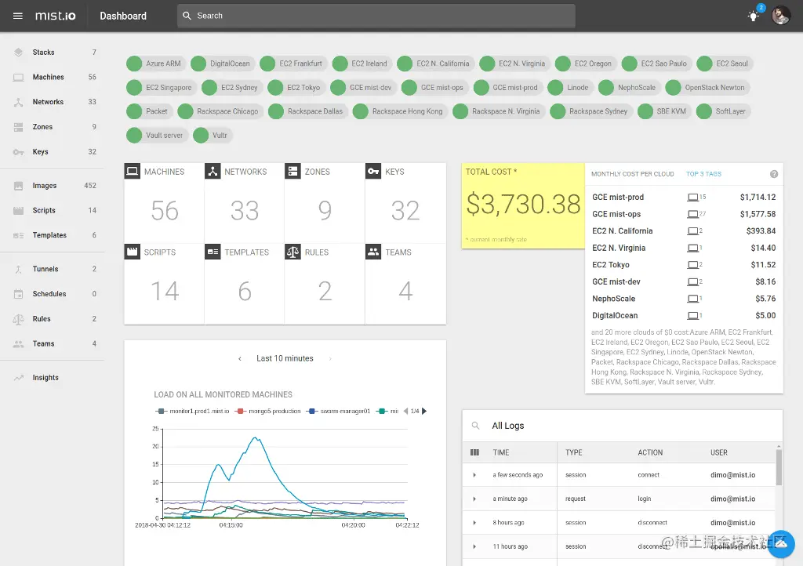Focus the Search field
Image resolution: width=803 pixels, height=566 pixels.
376,16
